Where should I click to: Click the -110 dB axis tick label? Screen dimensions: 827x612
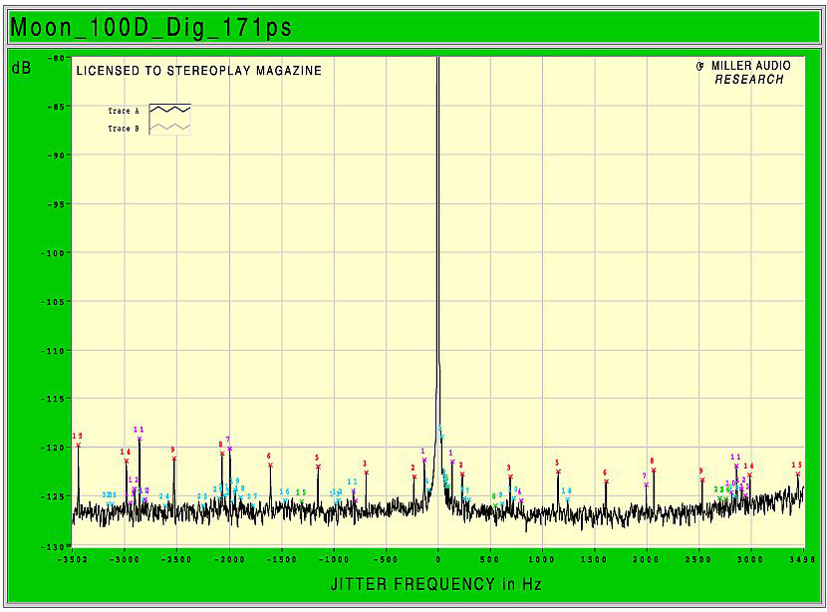click(x=54, y=351)
